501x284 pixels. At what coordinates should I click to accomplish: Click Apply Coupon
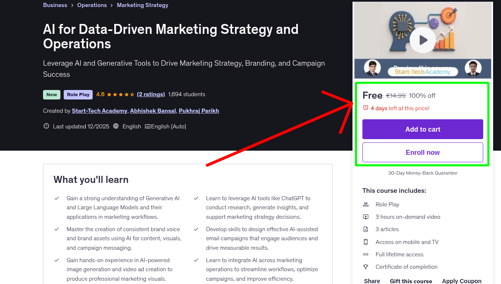(462, 281)
